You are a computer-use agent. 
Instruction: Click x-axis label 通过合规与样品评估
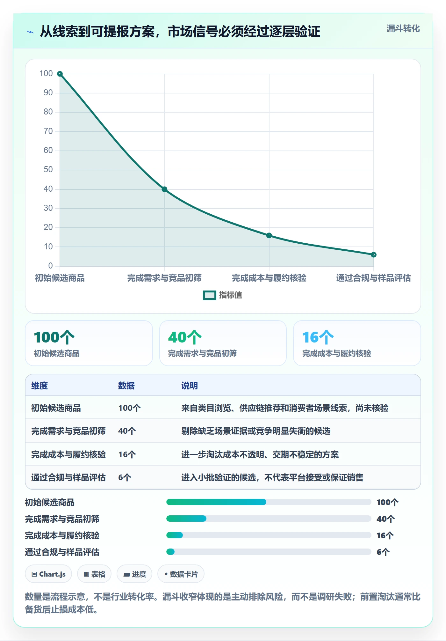coord(374,278)
